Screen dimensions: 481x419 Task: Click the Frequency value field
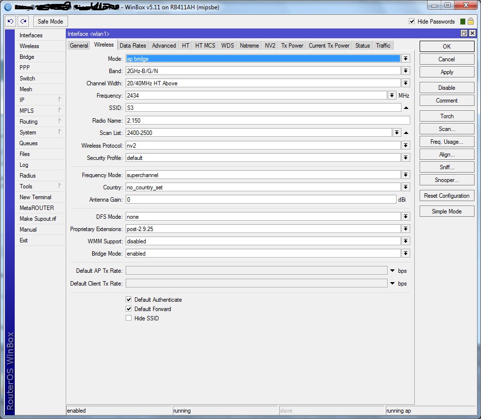tap(256, 95)
